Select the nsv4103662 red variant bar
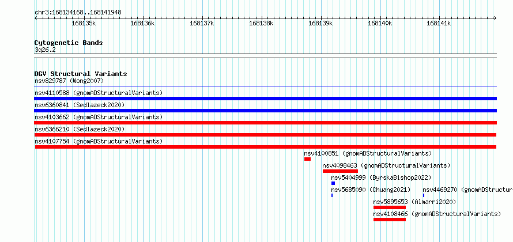 coord(265,123)
